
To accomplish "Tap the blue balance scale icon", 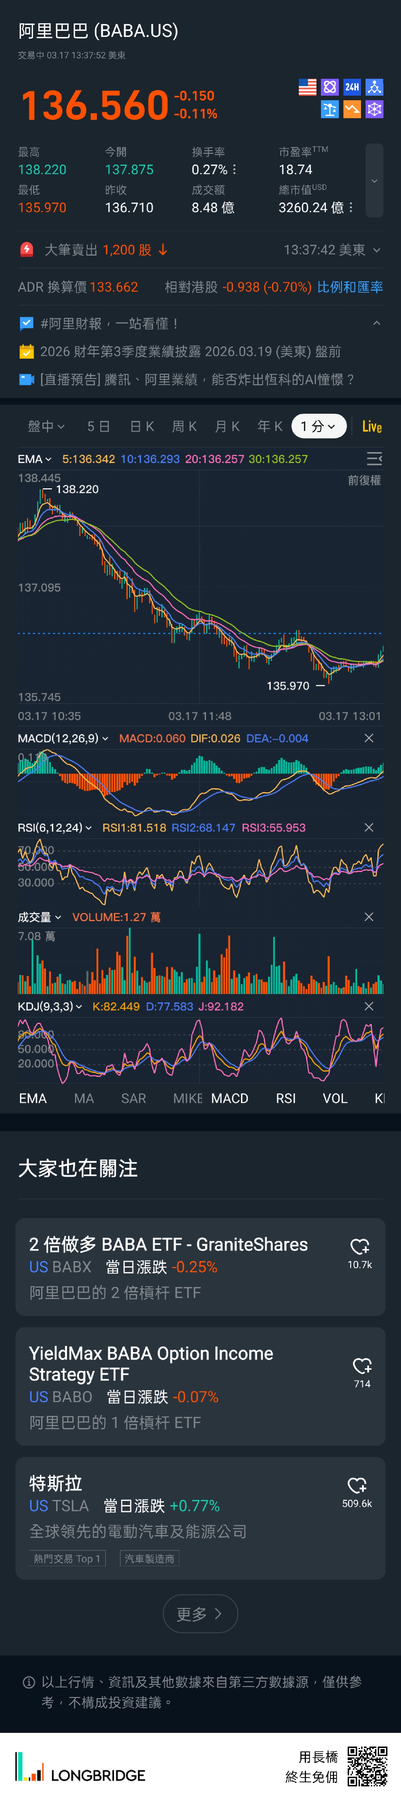I will pyautogui.click(x=330, y=109).
